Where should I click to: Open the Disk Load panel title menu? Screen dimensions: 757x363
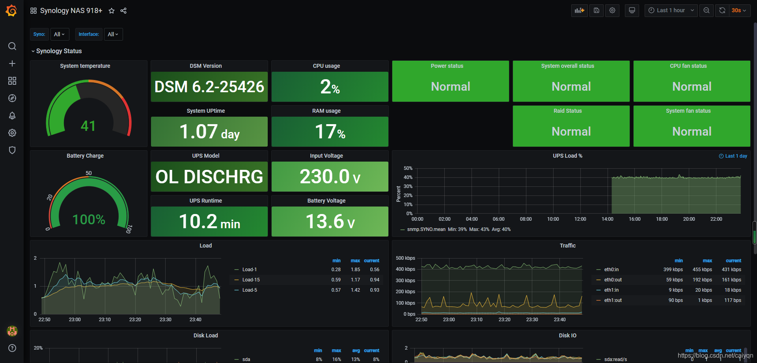click(206, 335)
